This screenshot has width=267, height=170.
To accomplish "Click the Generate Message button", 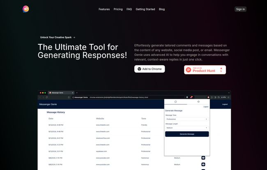I will pyautogui.click(x=187, y=134).
